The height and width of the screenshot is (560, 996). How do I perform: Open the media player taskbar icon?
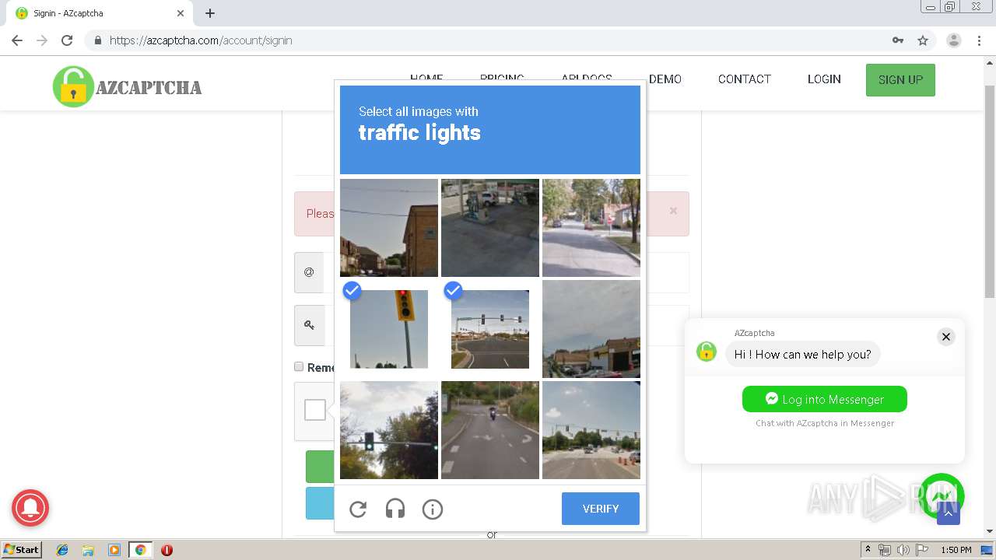click(114, 550)
